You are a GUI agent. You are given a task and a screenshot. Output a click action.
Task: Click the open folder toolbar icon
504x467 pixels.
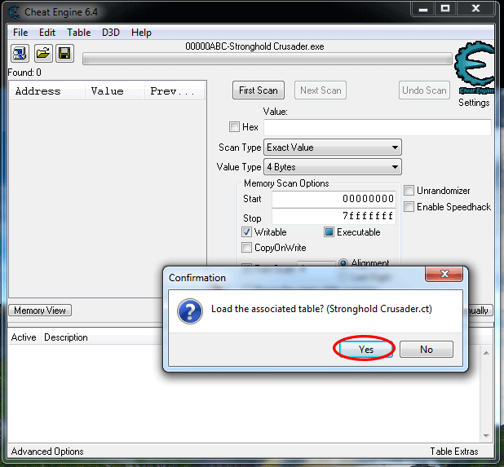coord(43,53)
